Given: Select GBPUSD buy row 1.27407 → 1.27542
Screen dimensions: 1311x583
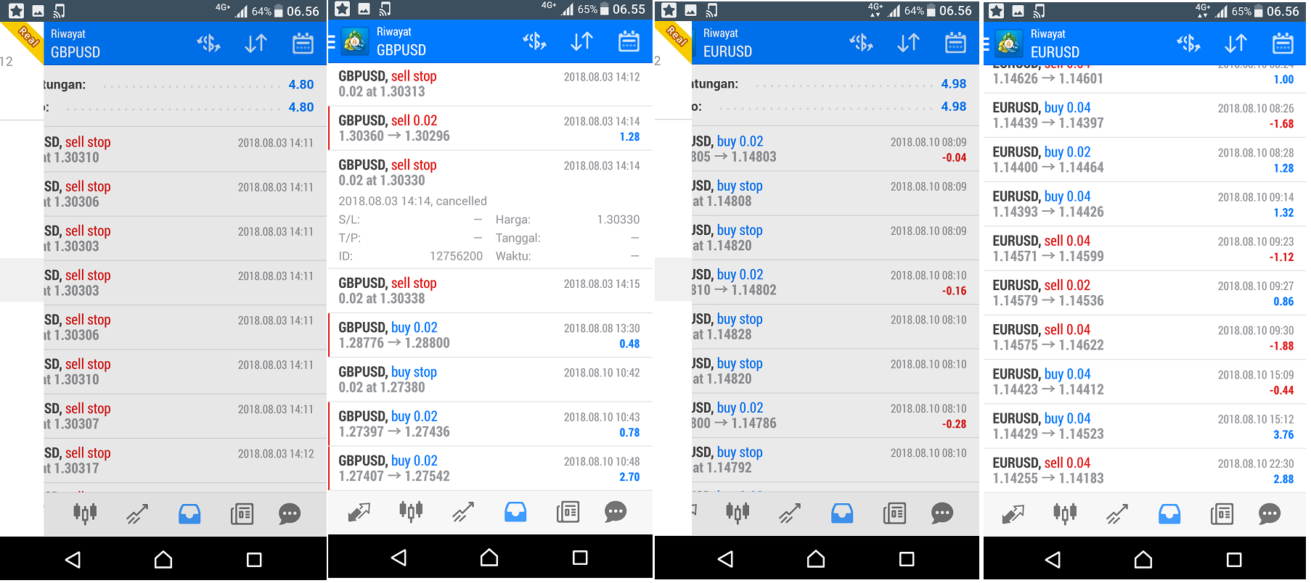Looking at the screenshot, I should pyautogui.click(x=490, y=468).
